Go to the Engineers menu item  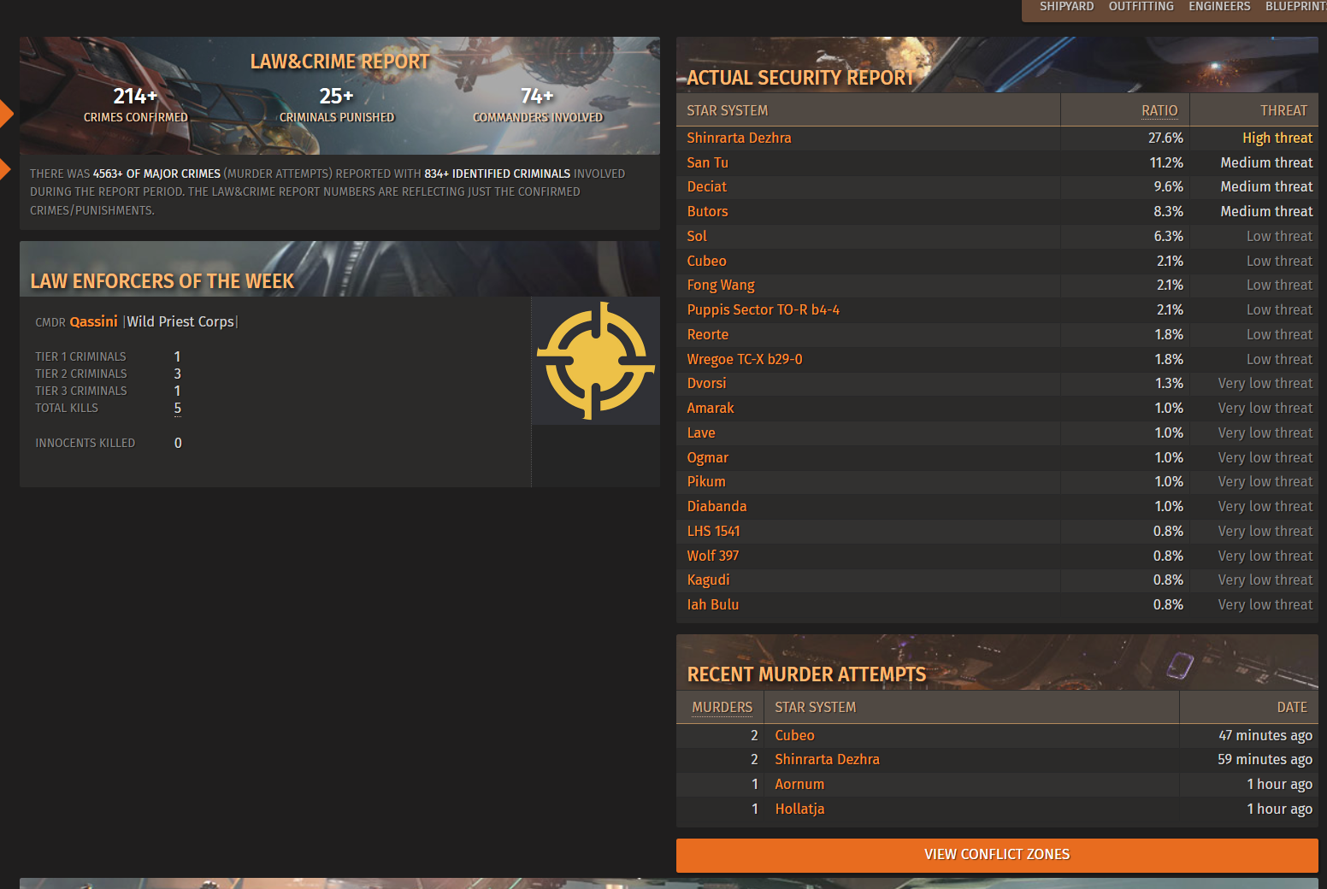point(1219,7)
